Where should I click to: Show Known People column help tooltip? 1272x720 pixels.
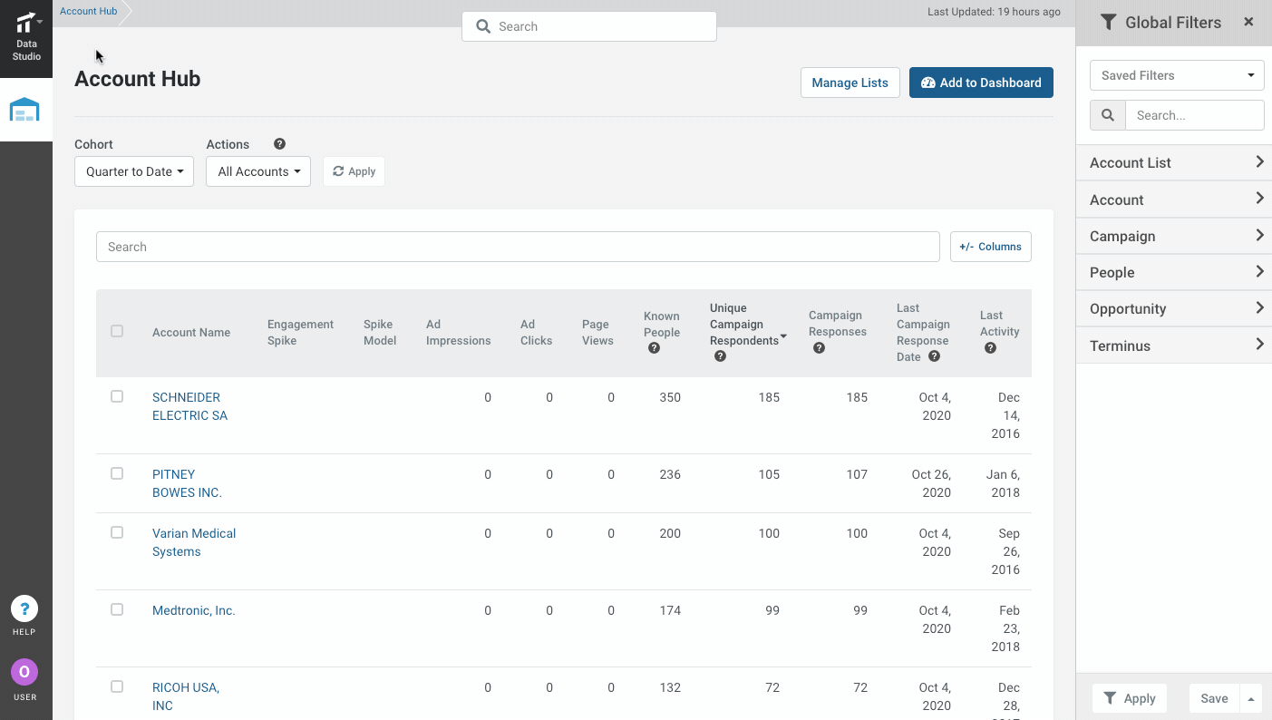[x=654, y=348]
